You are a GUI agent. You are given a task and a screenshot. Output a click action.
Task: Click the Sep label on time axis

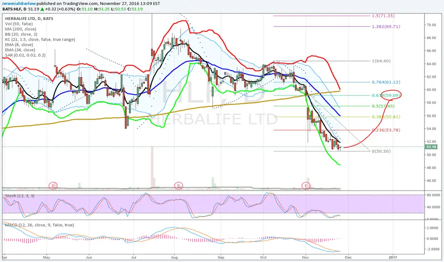221,257
